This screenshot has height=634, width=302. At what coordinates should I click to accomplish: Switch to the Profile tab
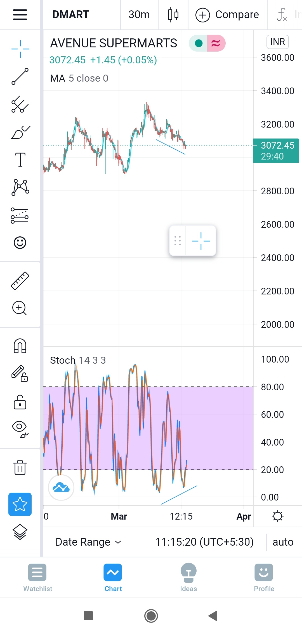tap(264, 578)
